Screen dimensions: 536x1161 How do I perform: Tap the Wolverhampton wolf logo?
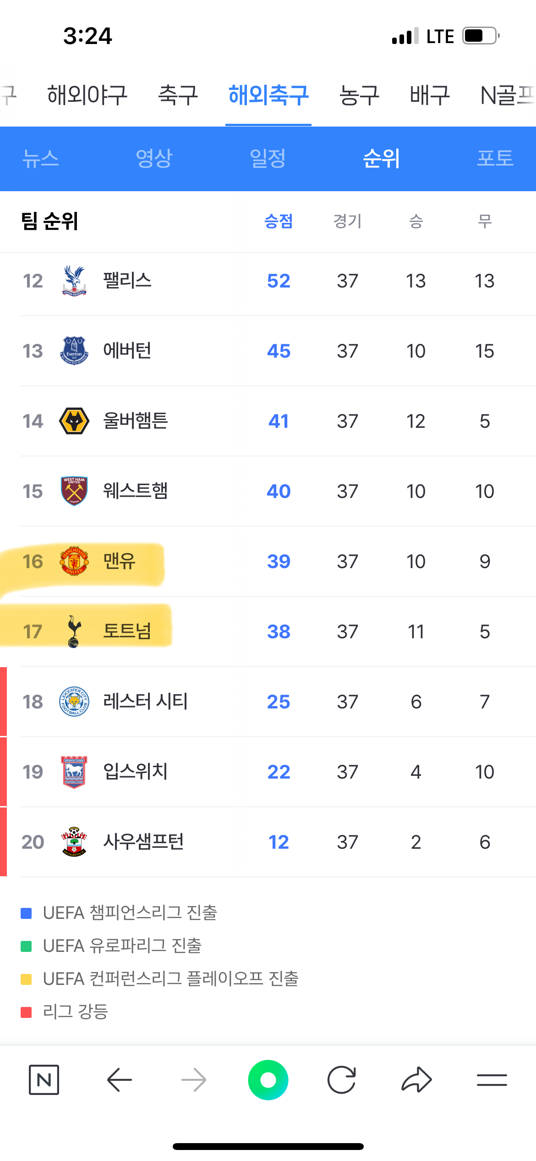coord(74,420)
